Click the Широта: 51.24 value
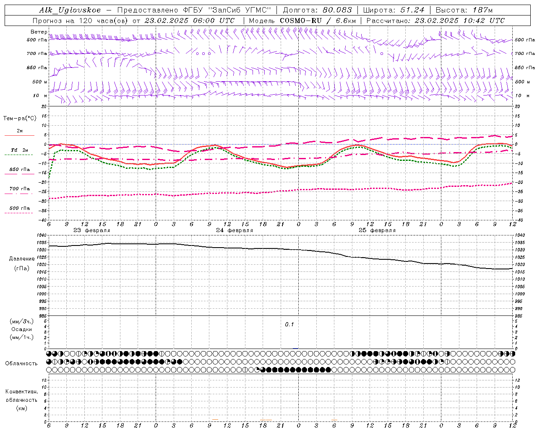Viewport: 537px width, 429px height. 394,10
